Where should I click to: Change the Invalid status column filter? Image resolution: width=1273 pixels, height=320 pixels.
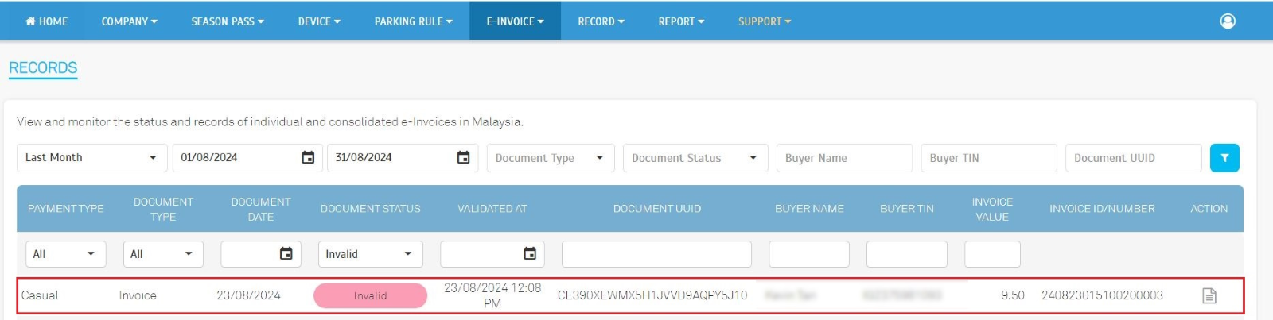(370, 254)
